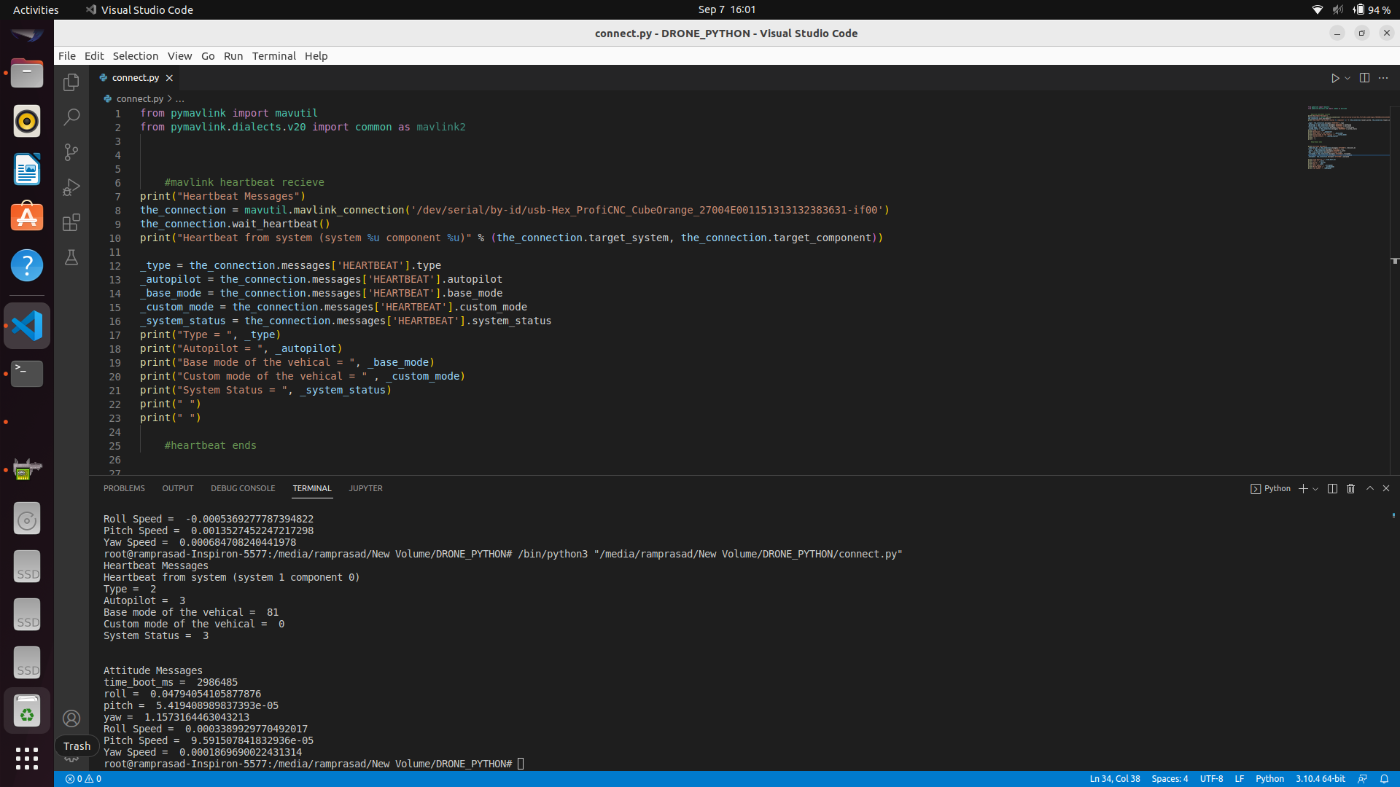Open the Terminal menu

[x=273, y=56]
